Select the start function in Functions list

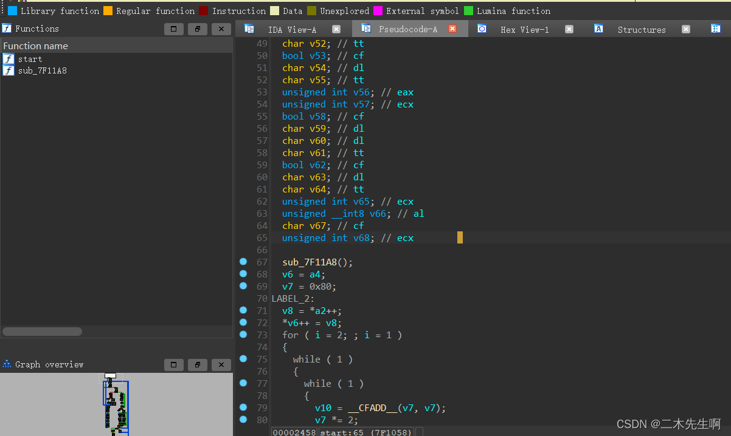30,58
